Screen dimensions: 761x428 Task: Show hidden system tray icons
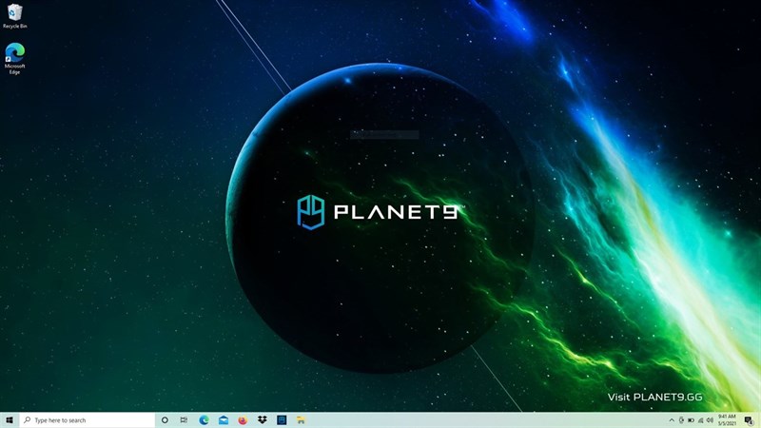(x=672, y=420)
